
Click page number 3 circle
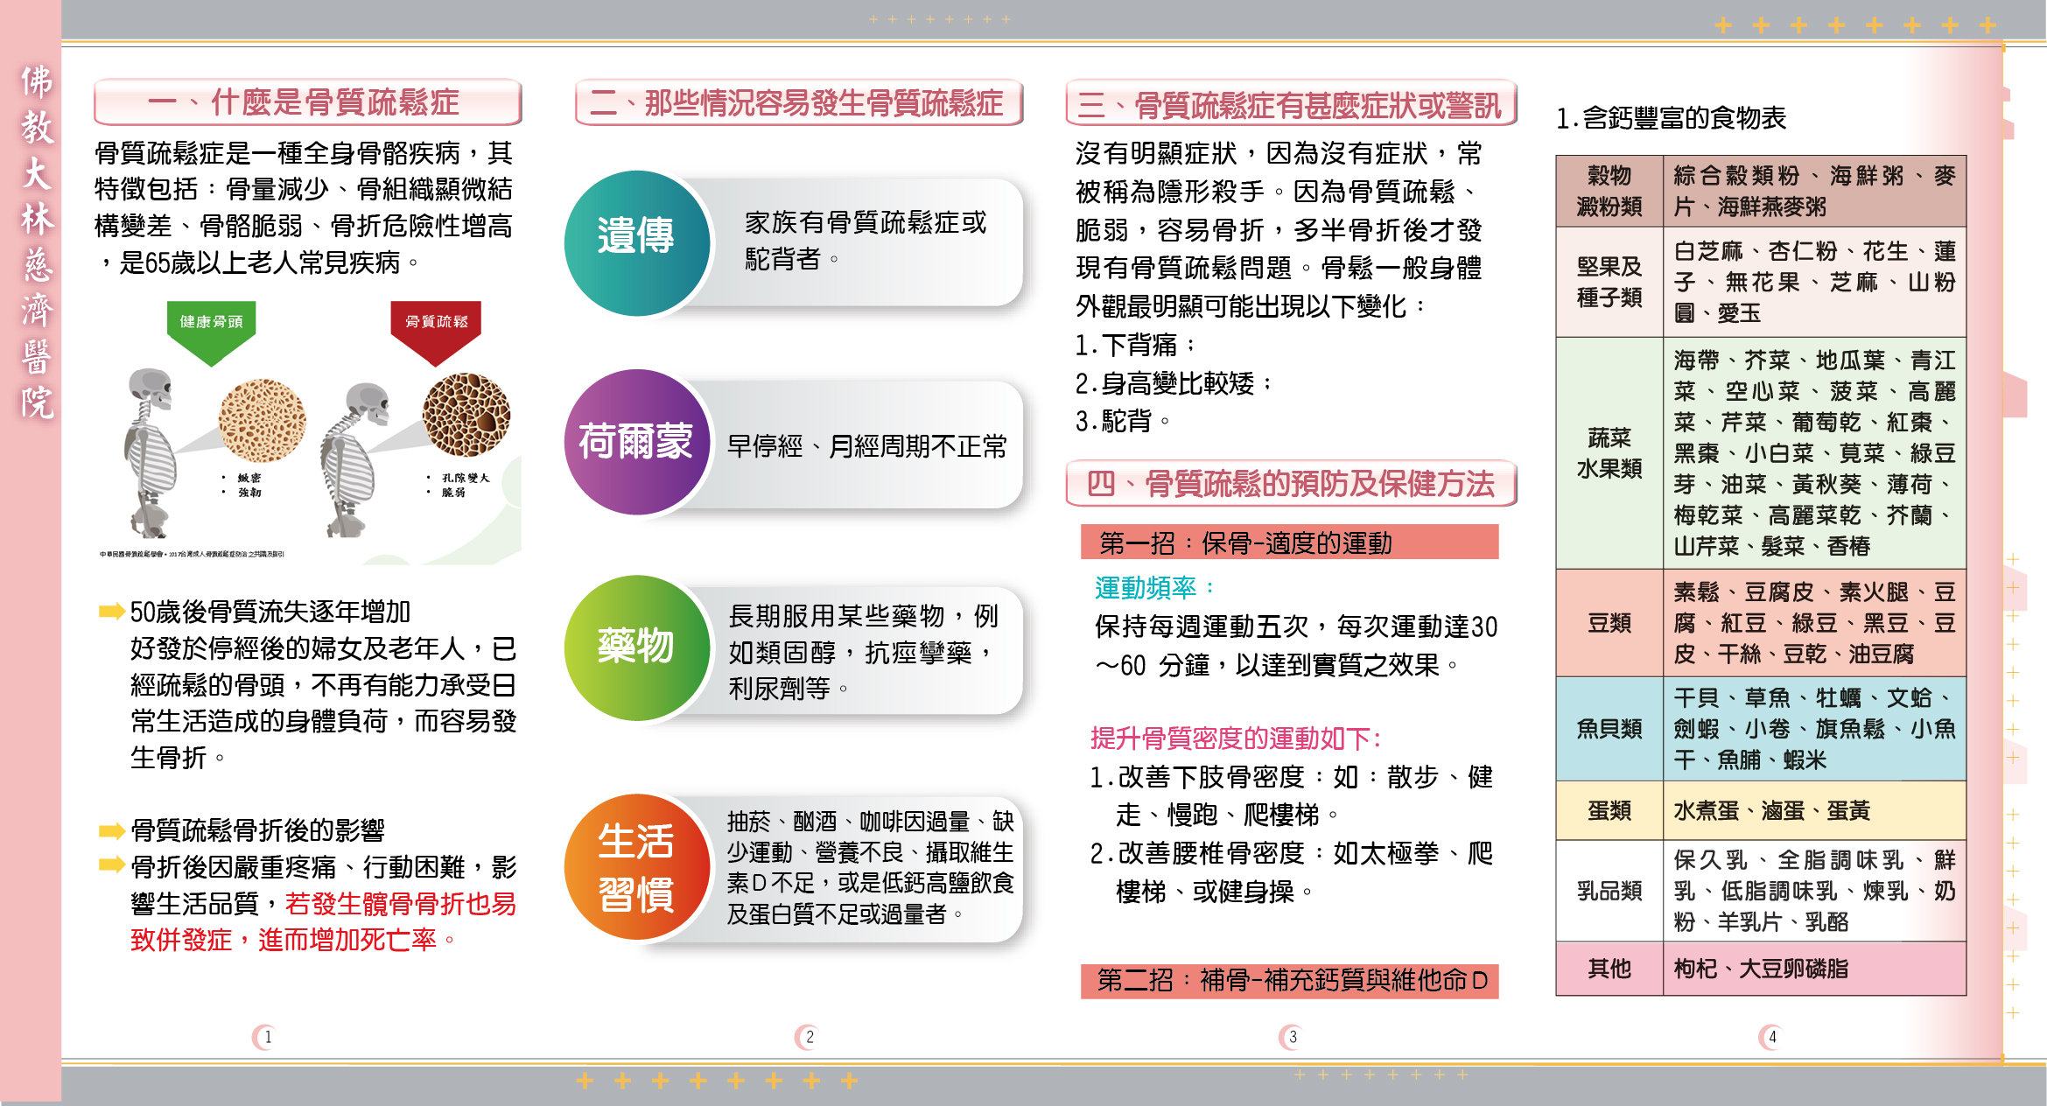tap(1292, 1038)
